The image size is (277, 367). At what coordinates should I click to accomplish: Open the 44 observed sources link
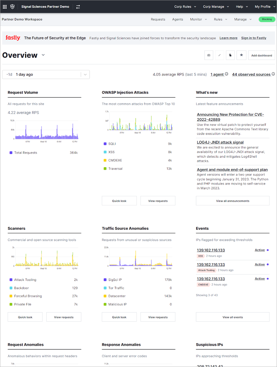pos(251,74)
